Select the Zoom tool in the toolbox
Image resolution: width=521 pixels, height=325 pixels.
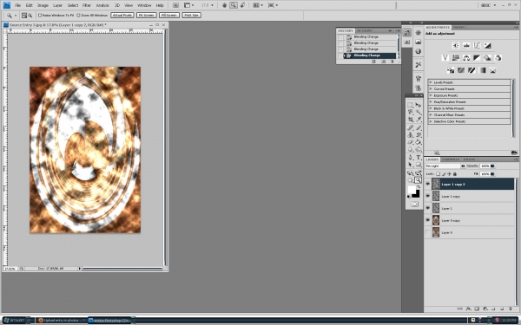tap(419, 180)
